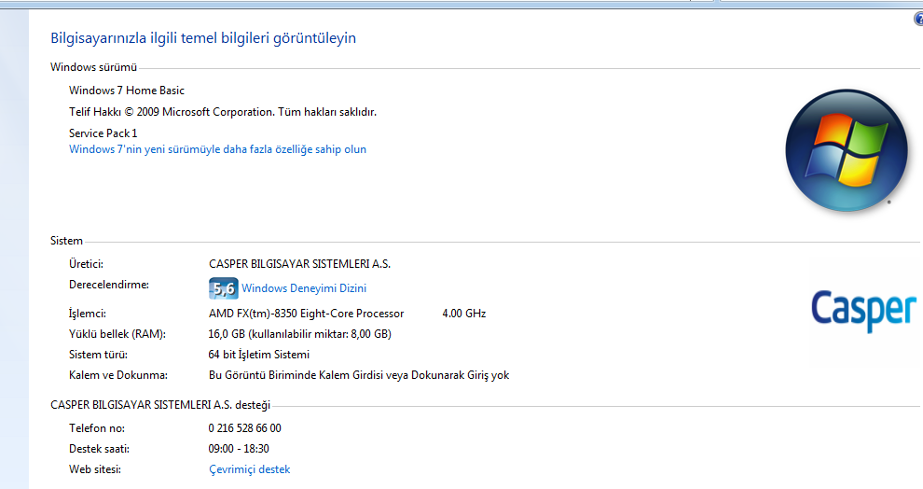Click the Sistem türü label
Screen dimensions: 923x489
tap(98, 355)
